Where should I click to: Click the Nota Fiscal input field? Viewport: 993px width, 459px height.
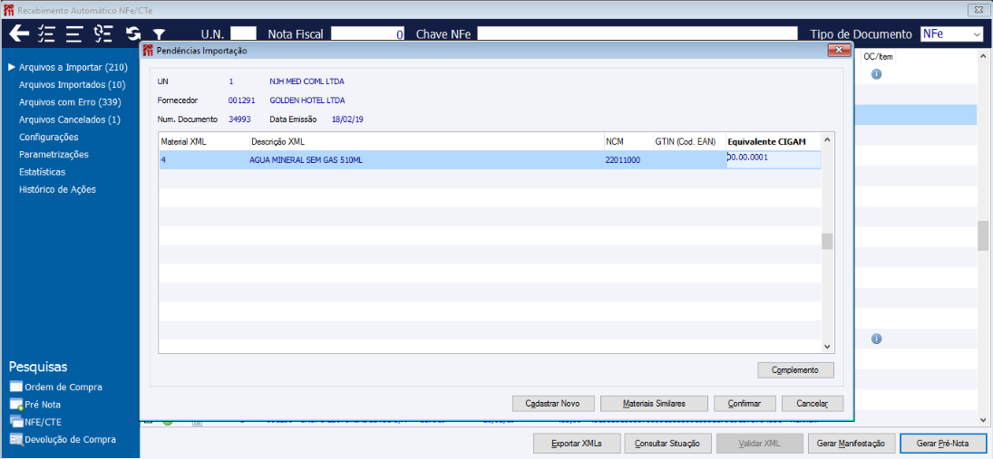pos(368,34)
